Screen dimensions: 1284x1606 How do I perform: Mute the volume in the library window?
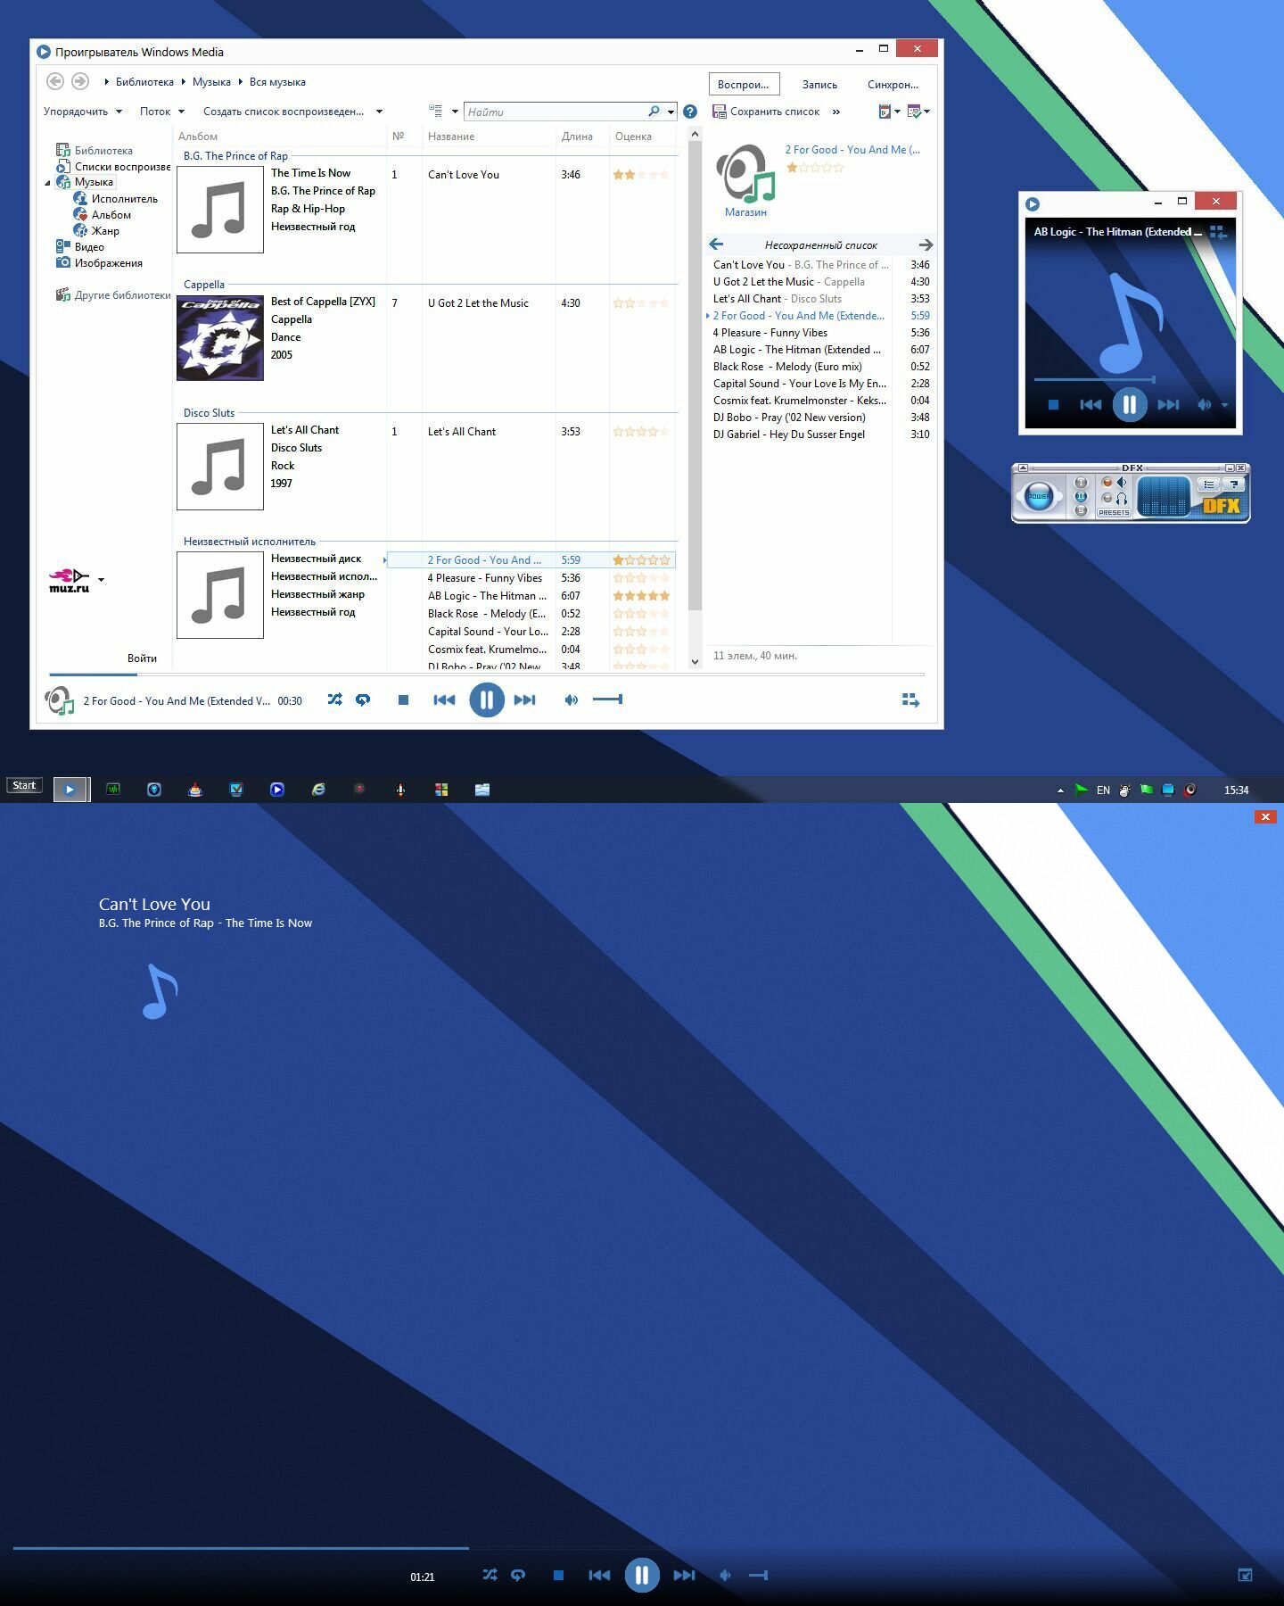point(571,700)
